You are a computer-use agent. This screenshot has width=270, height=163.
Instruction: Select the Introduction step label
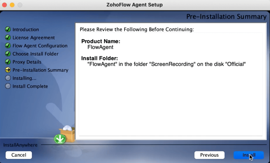(x=26, y=30)
